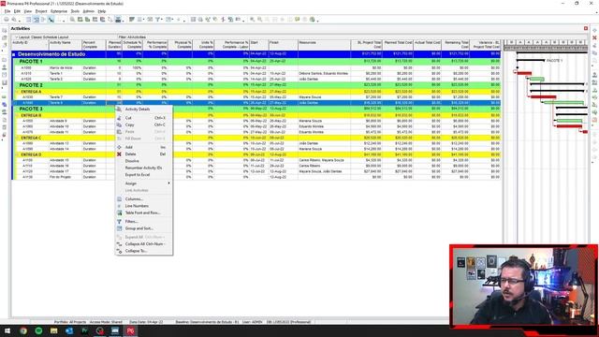Image resolution: width=599 pixels, height=337 pixels.
Task: Open the Enterprise menu
Action: [x=59, y=11]
